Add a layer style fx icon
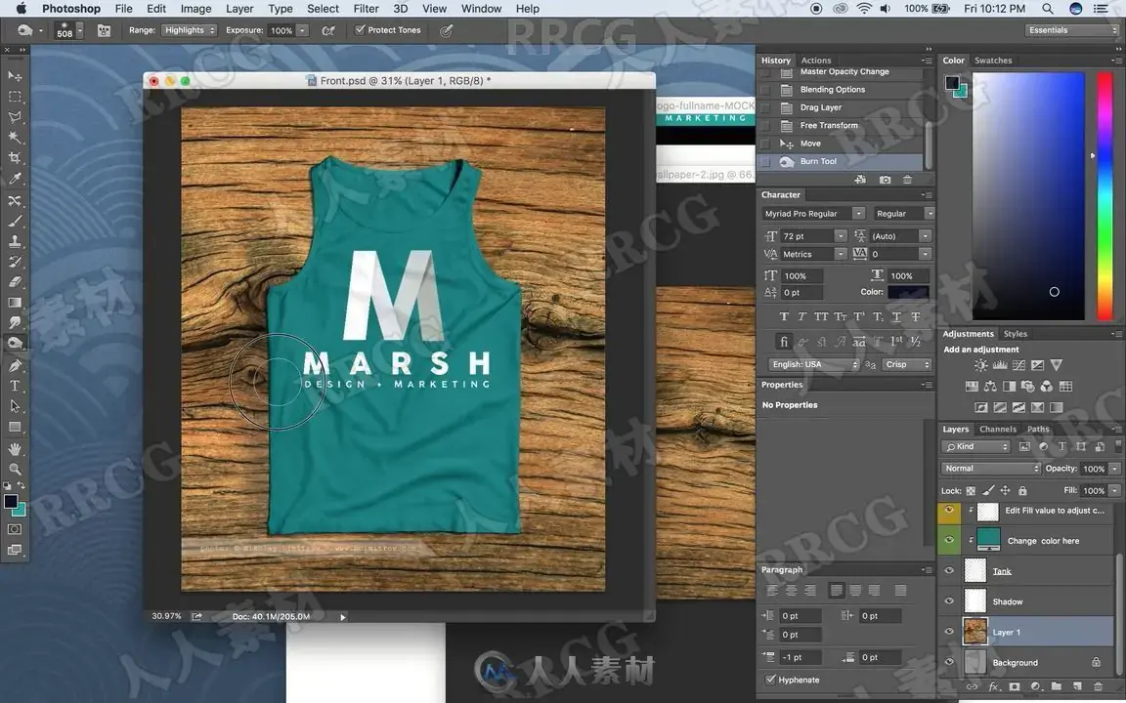Image resolution: width=1126 pixels, height=703 pixels. [x=994, y=686]
